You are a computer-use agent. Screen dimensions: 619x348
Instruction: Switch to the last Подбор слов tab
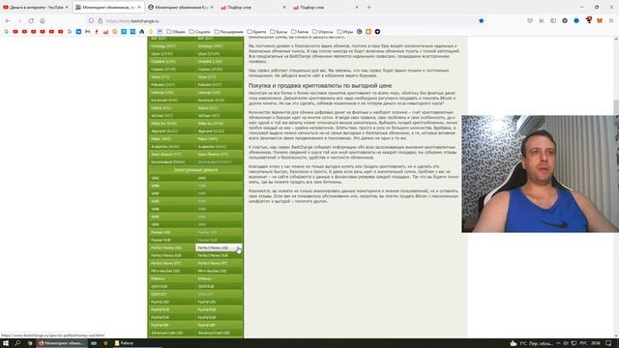point(325,7)
